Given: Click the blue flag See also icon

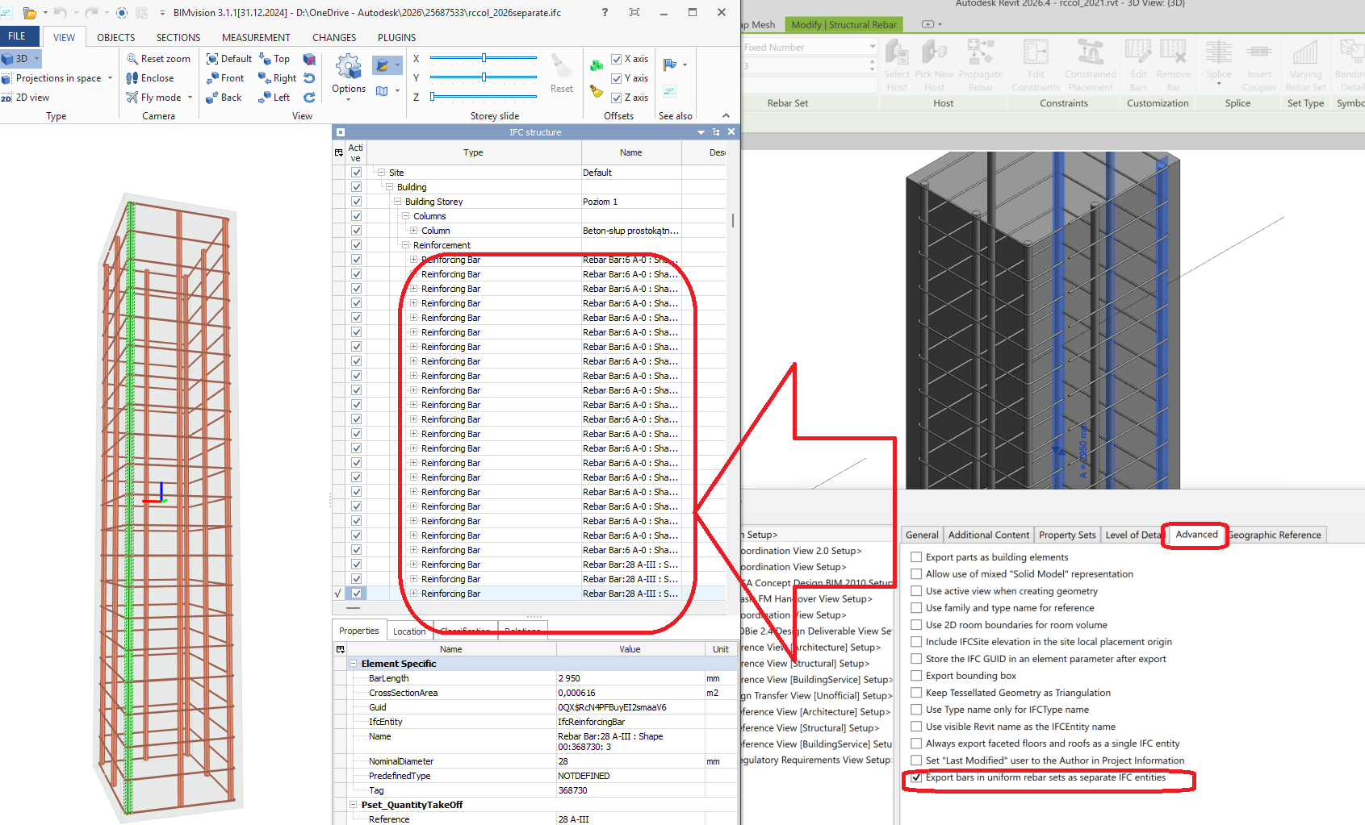Looking at the screenshot, I should coord(670,65).
